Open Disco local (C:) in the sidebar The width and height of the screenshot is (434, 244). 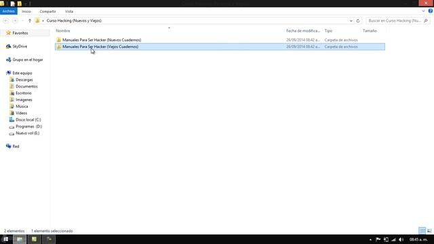pyautogui.click(x=28, y=120)
